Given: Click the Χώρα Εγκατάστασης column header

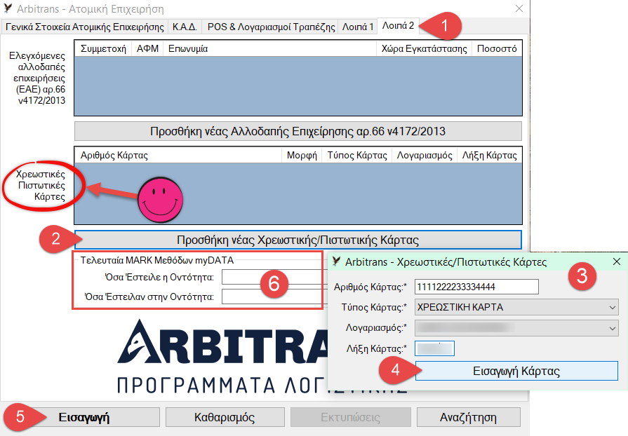Looking at the screenshot, I should 424,49.
